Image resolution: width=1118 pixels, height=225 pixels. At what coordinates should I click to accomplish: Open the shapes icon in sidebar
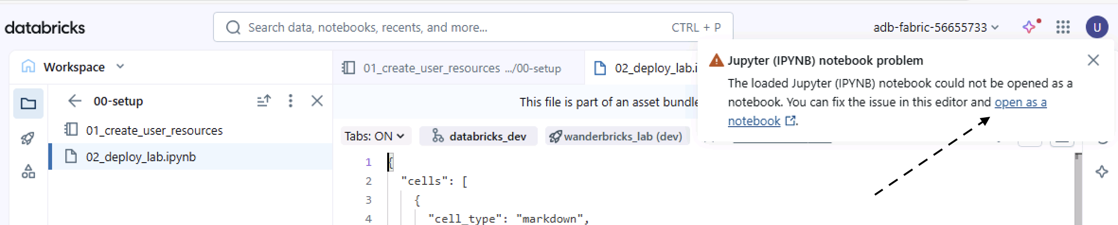click(x=28, y=172)
